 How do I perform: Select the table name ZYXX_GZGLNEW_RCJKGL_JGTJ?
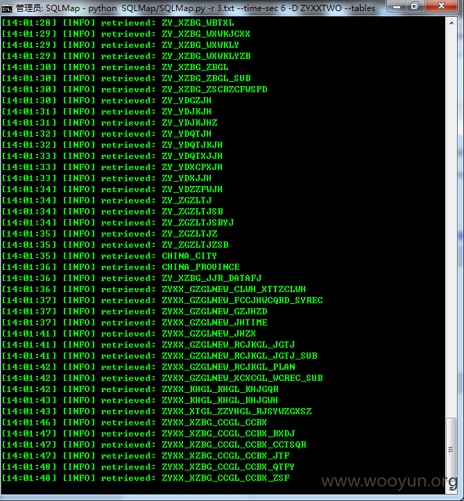point(228,345)
